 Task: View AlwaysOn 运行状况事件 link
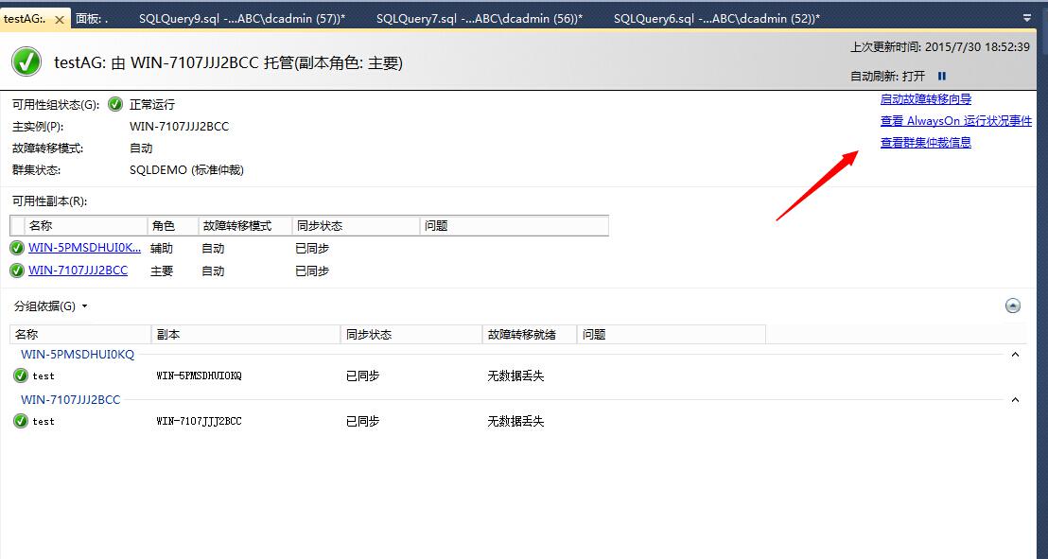coord(954,120)
